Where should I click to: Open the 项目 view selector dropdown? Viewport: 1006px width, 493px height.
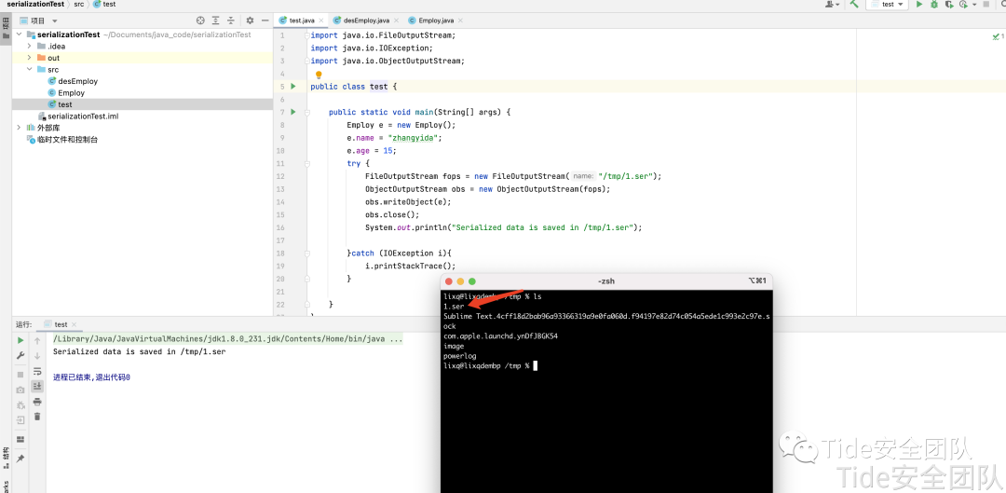37,21
